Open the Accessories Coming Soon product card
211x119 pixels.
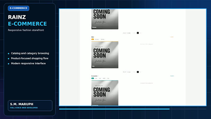105,93
